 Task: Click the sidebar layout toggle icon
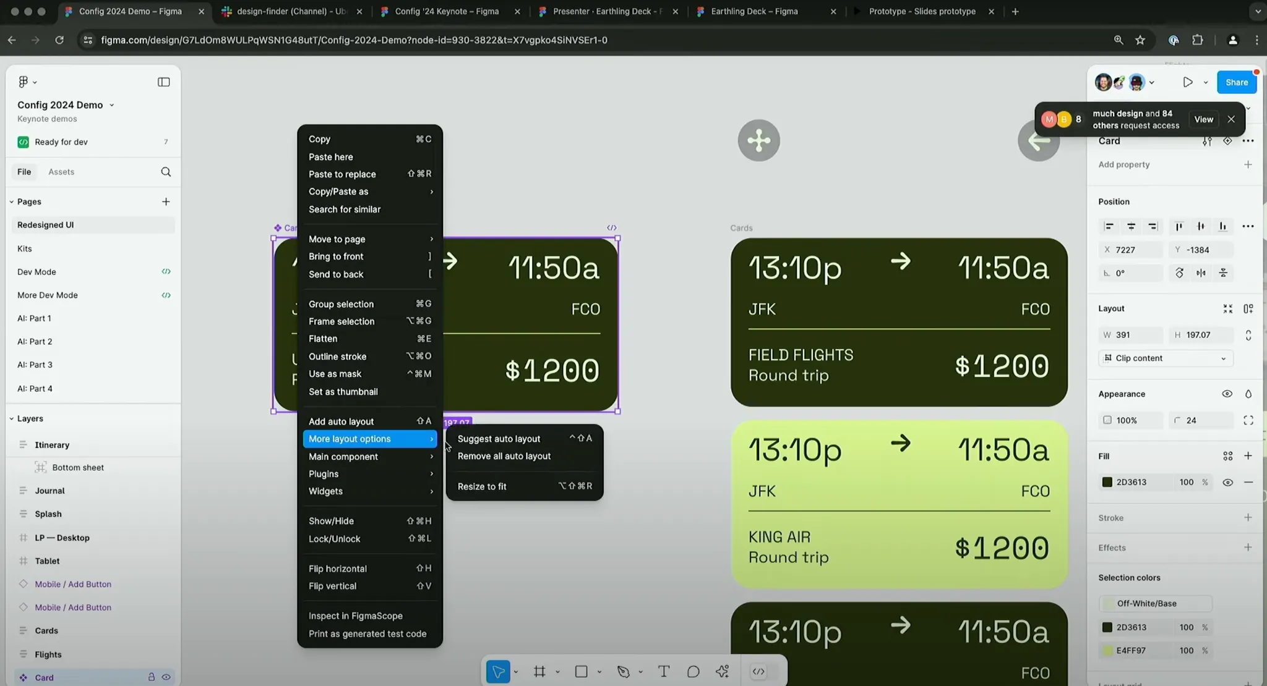tap(163, 82)
